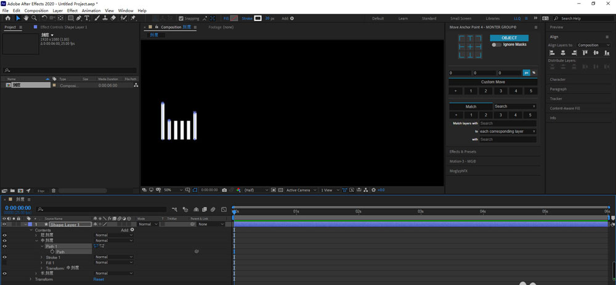Open the viewer 50% magnification dropdown
Image resolution: width=616 pixels, height=285 pixels.
pyautogui.click(x=170, y=190)
